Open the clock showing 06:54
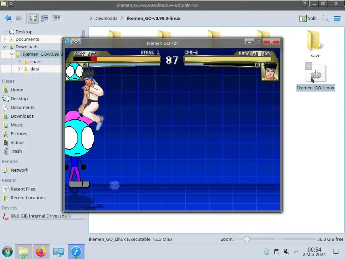 click(314, 252)
